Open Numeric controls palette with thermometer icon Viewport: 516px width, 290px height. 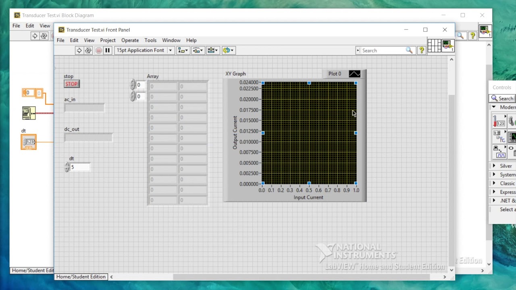(499, 120)
